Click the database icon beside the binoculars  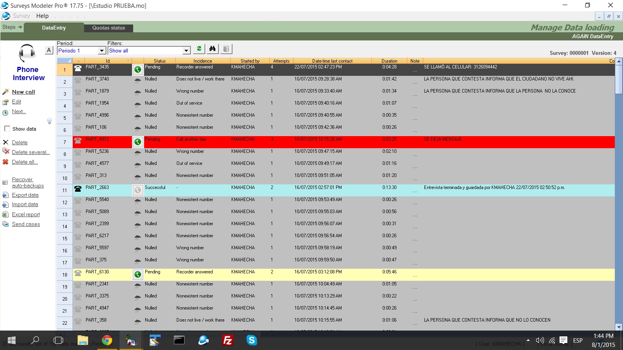226,49
